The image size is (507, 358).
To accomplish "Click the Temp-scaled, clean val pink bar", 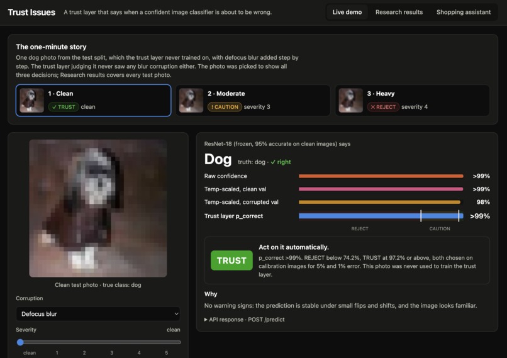I will pyautogui.click(x=381, y=189).
